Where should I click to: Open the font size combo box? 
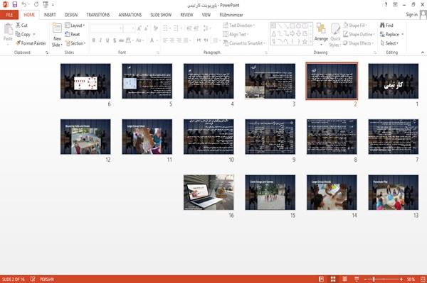[129, 28]
